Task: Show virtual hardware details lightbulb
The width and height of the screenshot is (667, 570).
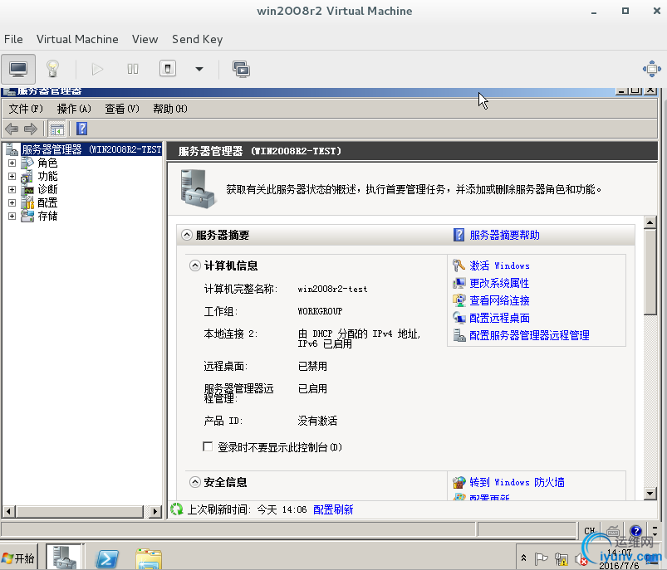Action: click(x=52, y=69)
